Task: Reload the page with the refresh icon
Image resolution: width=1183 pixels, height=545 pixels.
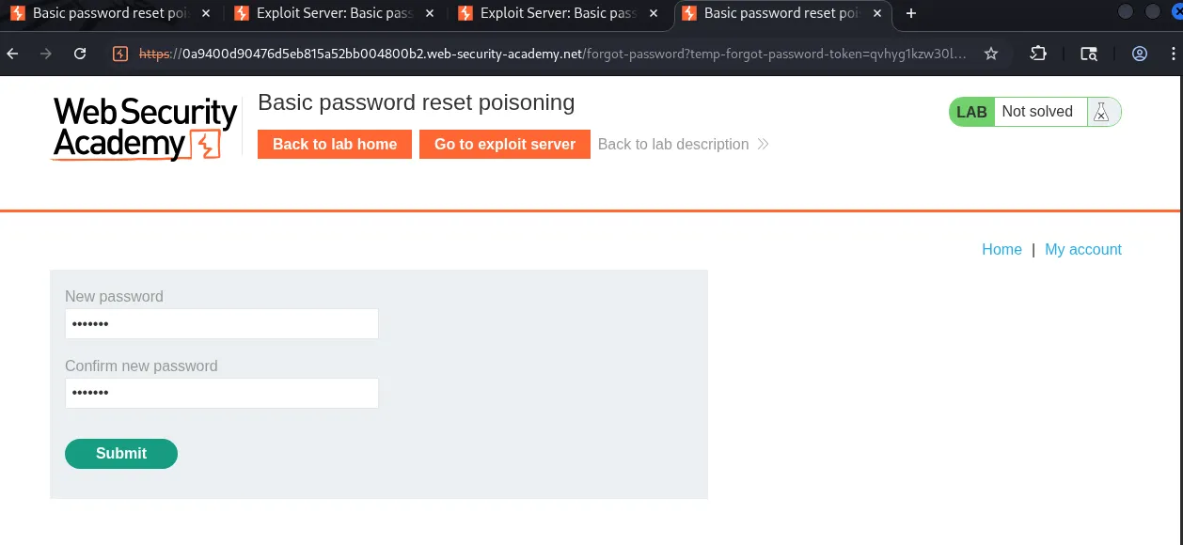Action: (x=80, y=54)
